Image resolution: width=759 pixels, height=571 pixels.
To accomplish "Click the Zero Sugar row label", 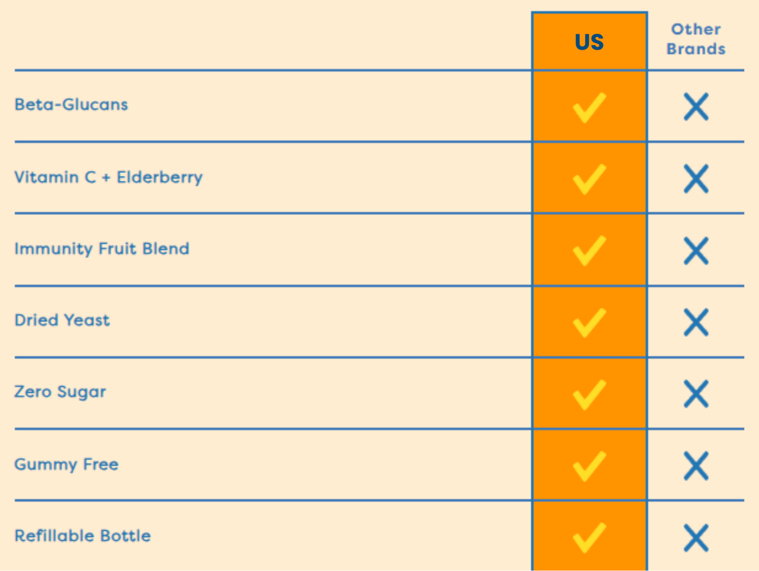I will (x=60, y=392).
